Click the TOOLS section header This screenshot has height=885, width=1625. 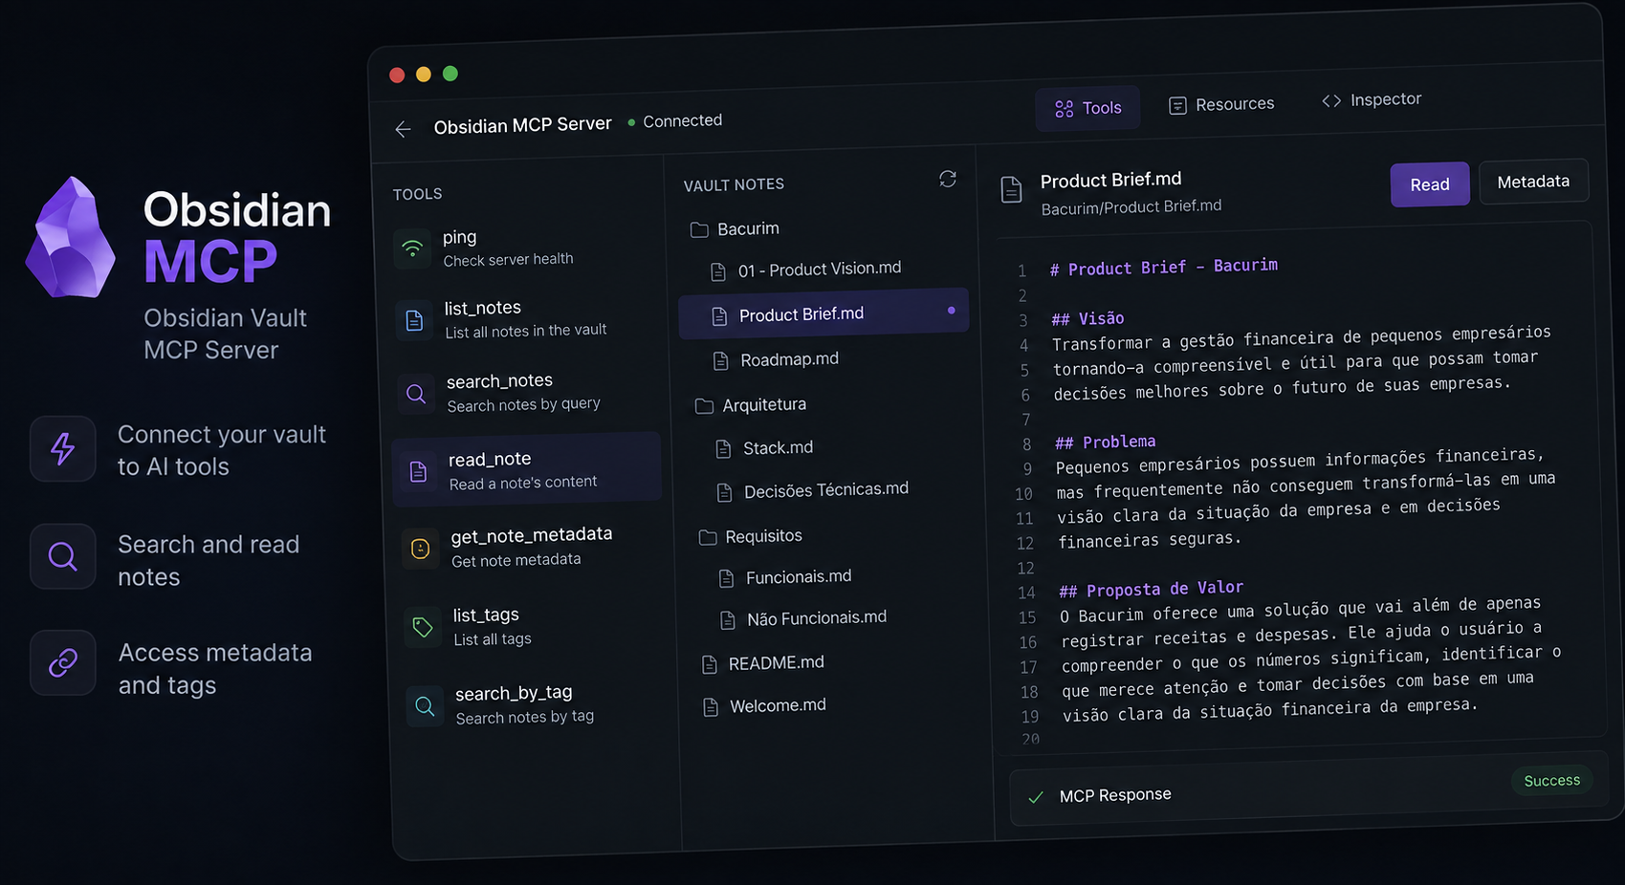pos(417,194)
